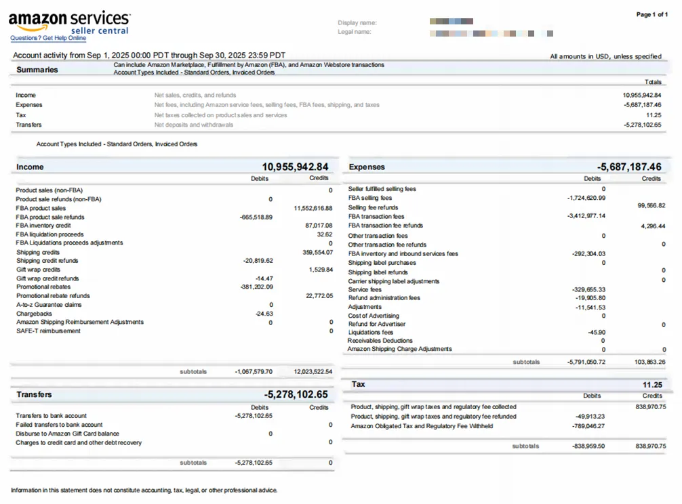Select the Shipping credits amount 359,554.07
The height and width of the screenshot is (504, 682).
pos(317,252)
